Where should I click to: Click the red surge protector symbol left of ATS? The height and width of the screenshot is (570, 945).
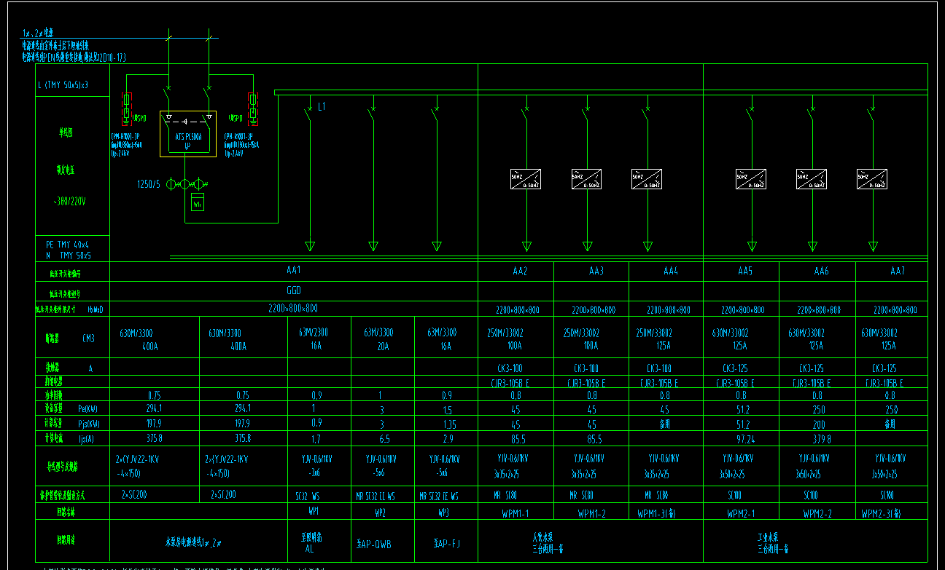(x=127, y=109)
